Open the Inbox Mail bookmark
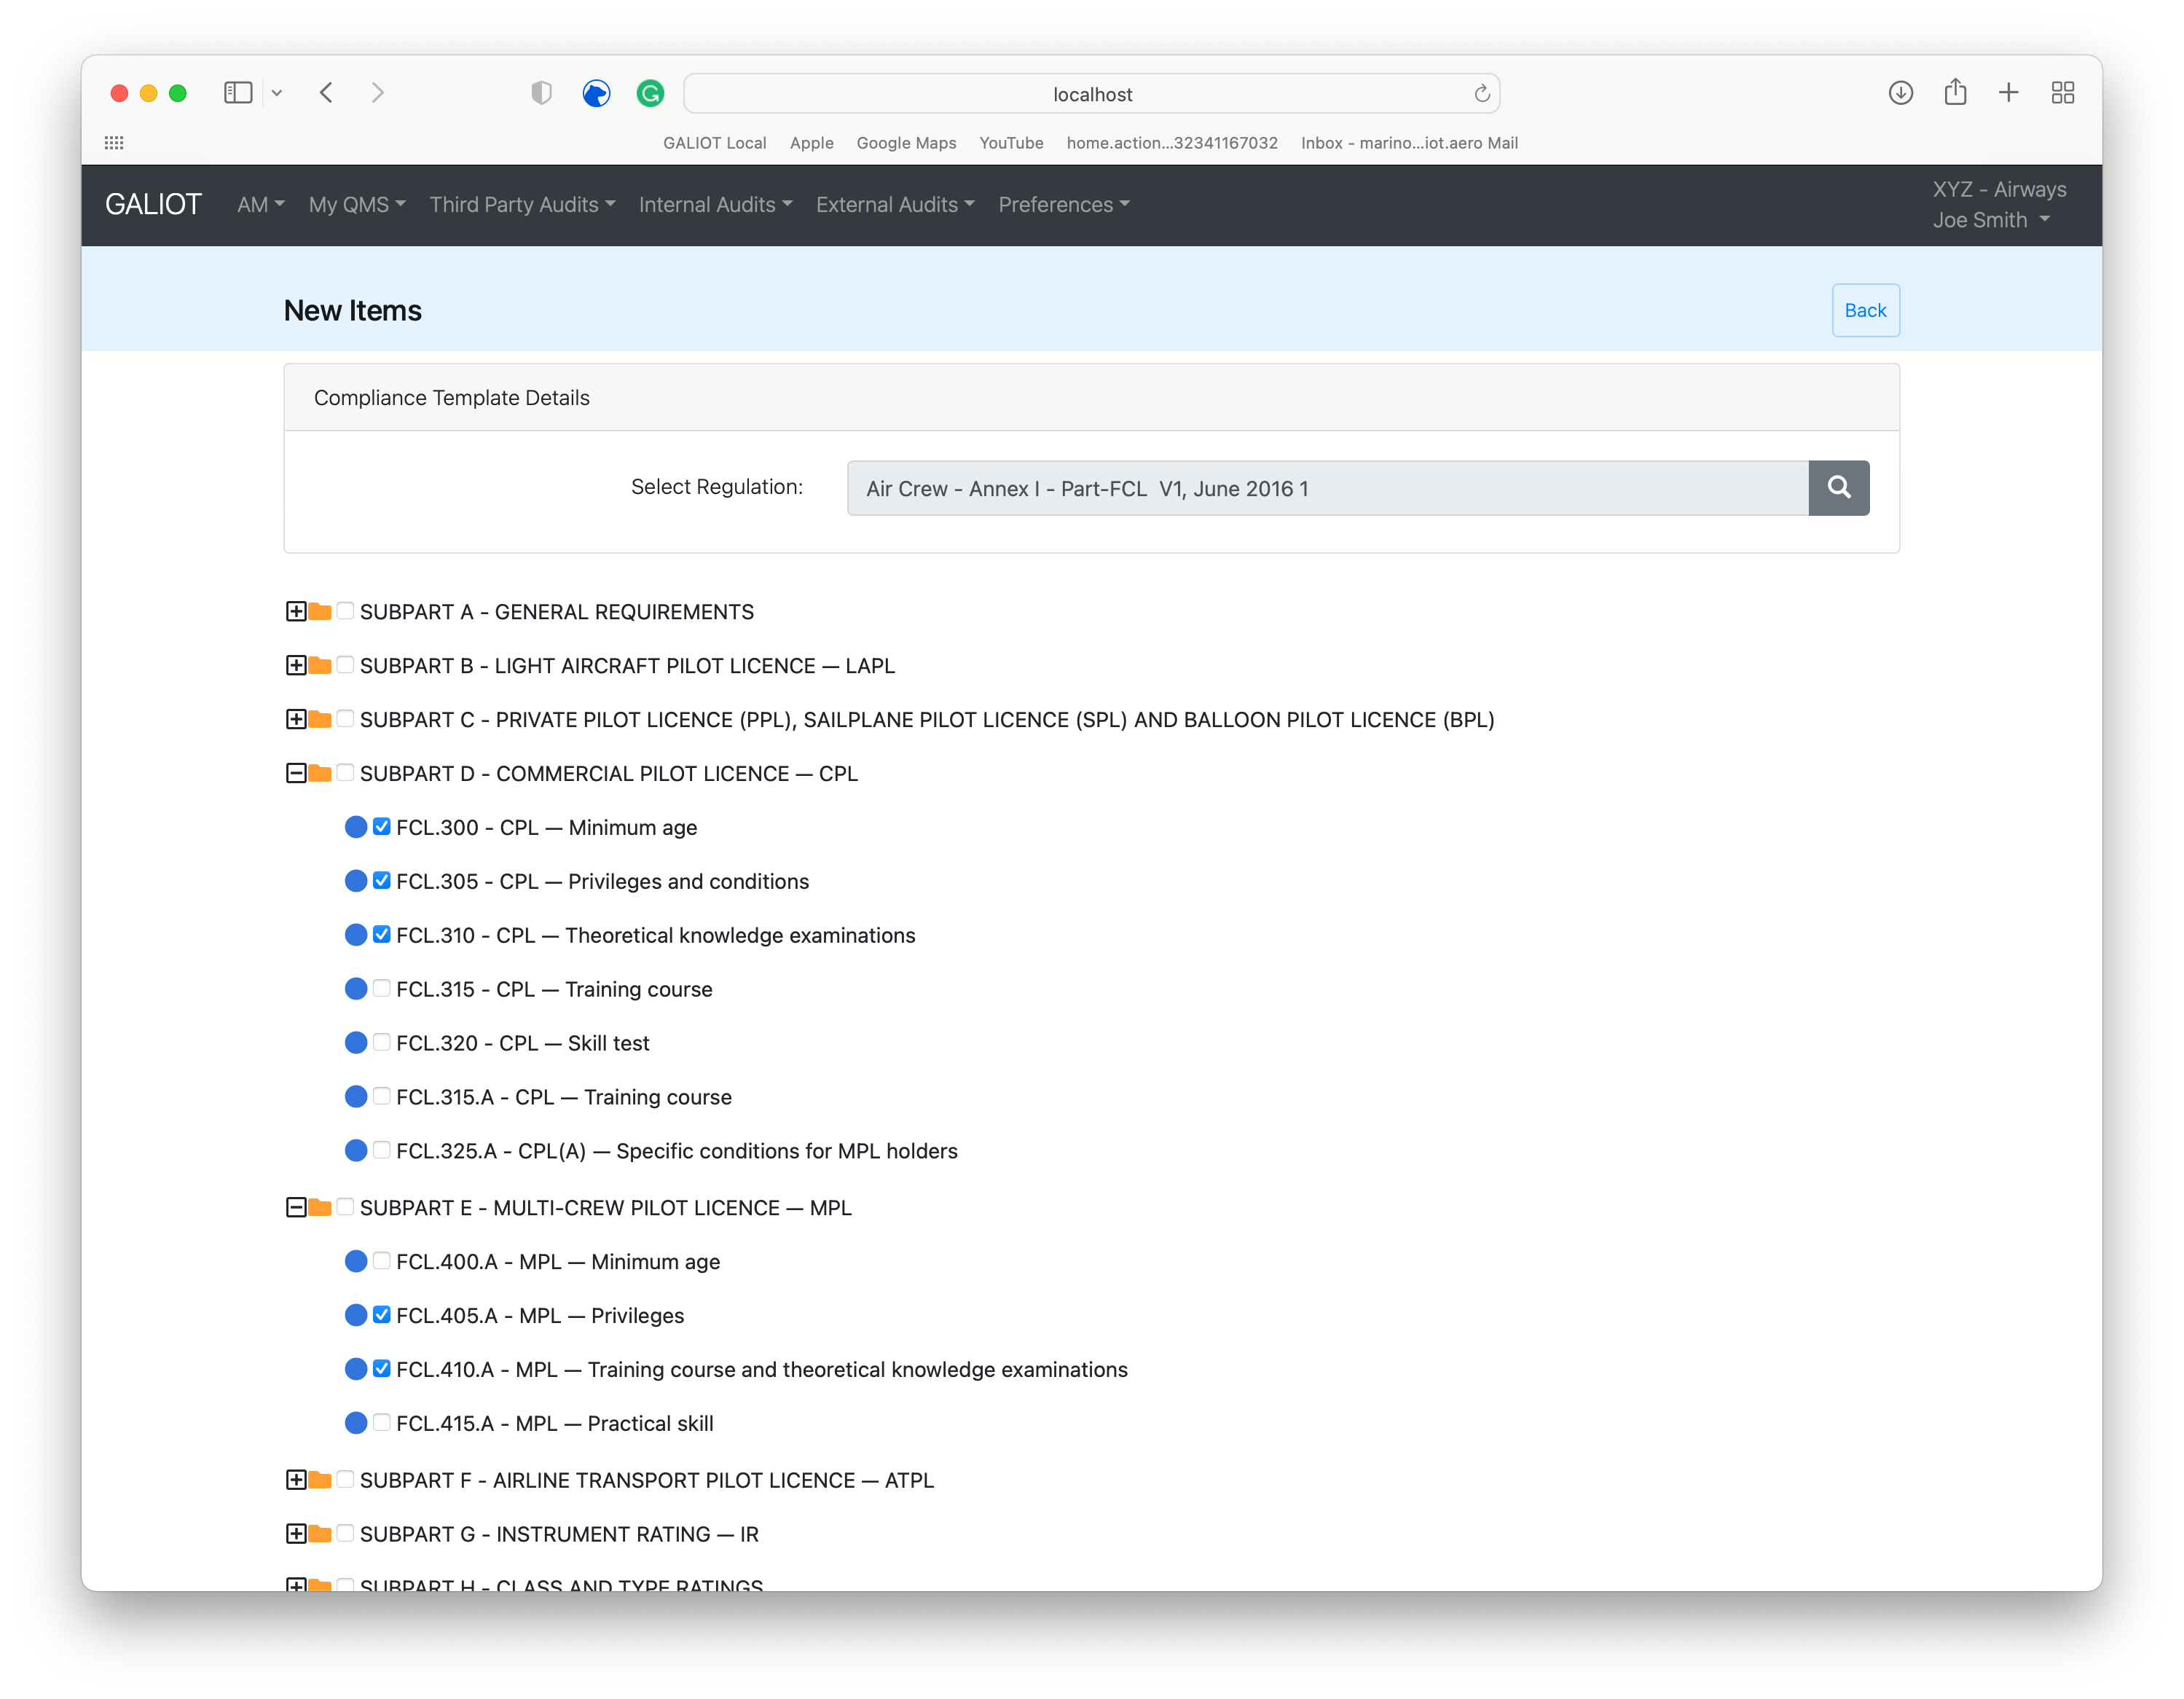Screen dimensions: 2184x1699 click(x=1409, y=143)
